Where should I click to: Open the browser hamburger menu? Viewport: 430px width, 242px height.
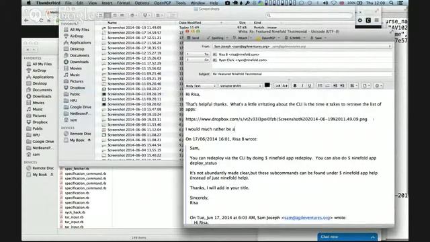coord(376,20)
